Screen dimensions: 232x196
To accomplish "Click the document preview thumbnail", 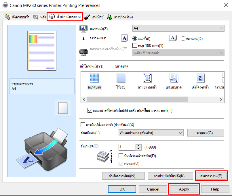I will click(x=42, y=51).
